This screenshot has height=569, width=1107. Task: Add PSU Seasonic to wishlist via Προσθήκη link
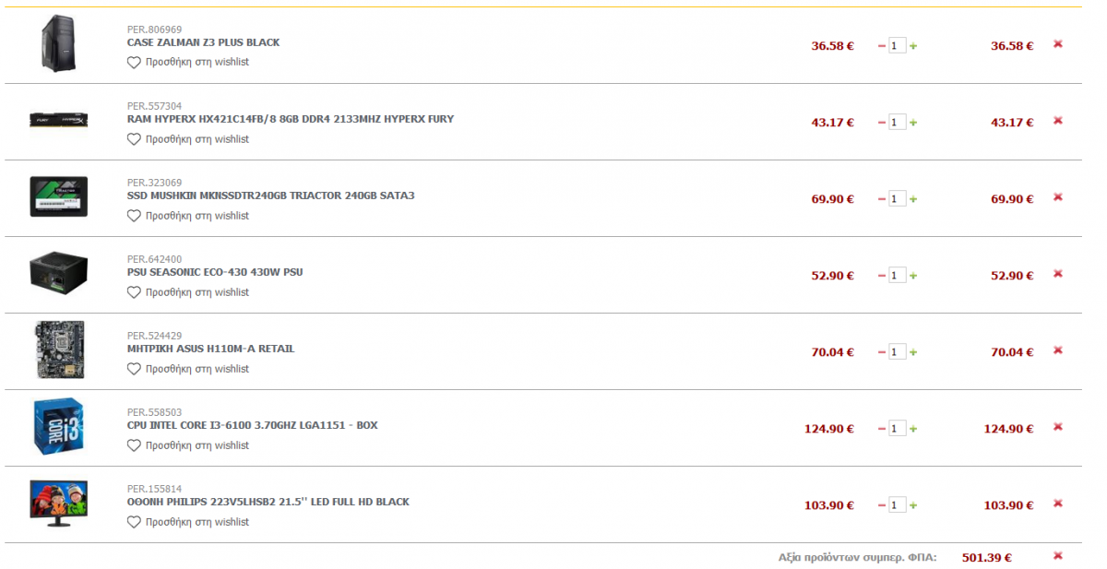197,292
